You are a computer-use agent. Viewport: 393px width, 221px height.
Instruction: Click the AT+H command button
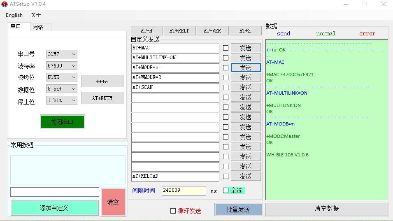pos(147,31)
